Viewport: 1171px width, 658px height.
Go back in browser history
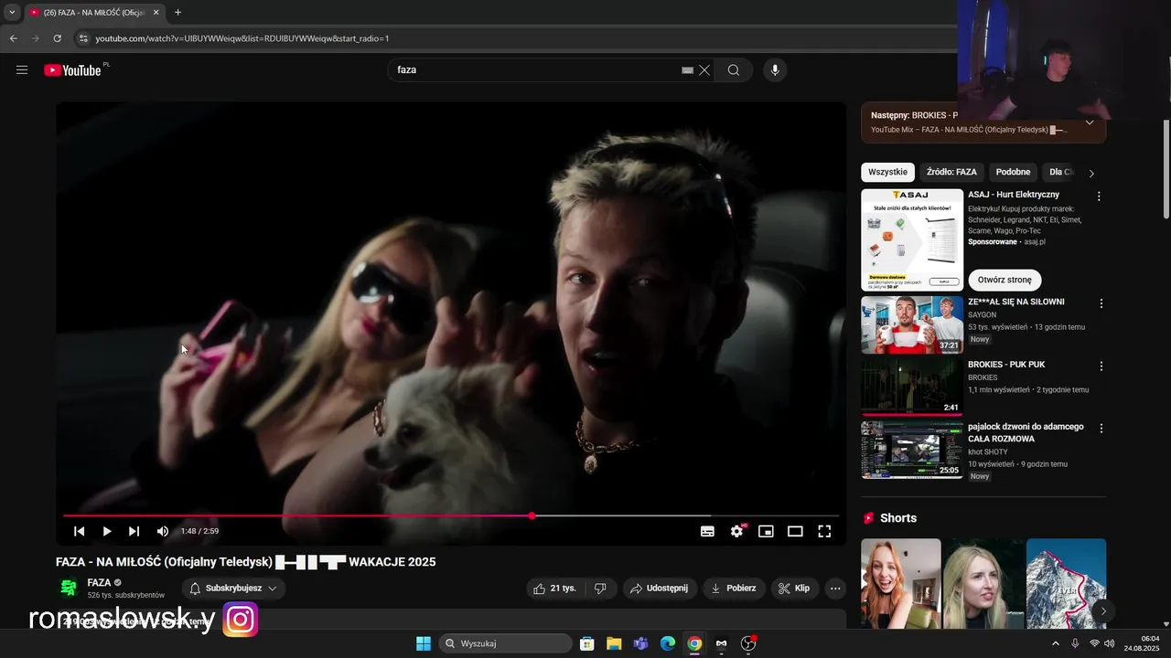pos(13,38)
